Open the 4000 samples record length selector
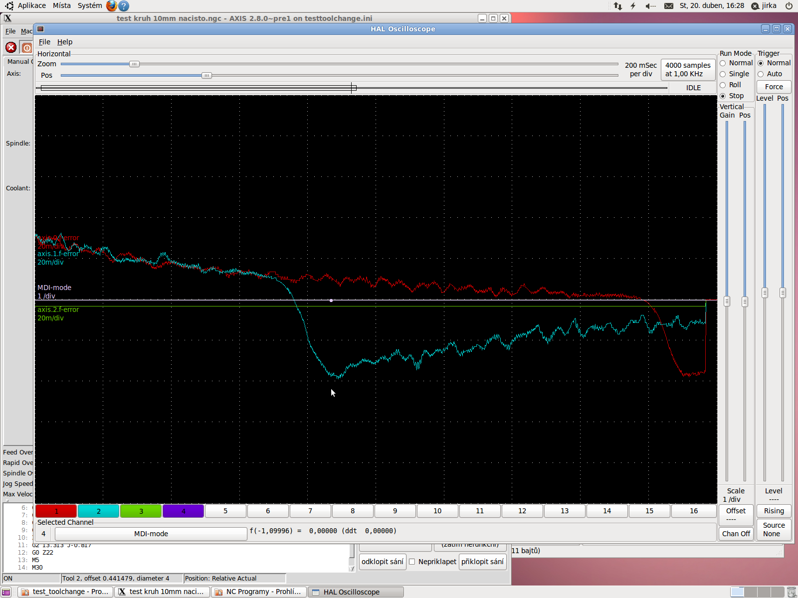Screen dimensions: 798x598 [x=688, y=69]
